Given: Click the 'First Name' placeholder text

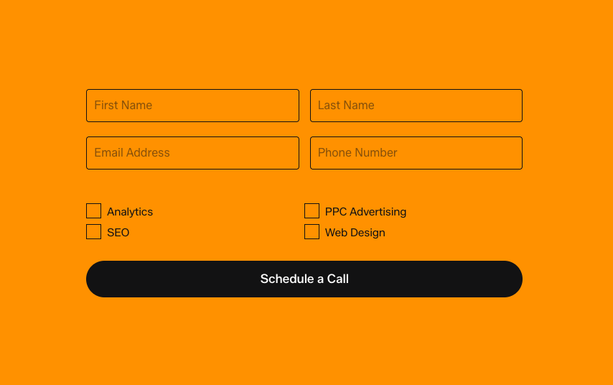Looking at the screenshot, I should 123,106.
